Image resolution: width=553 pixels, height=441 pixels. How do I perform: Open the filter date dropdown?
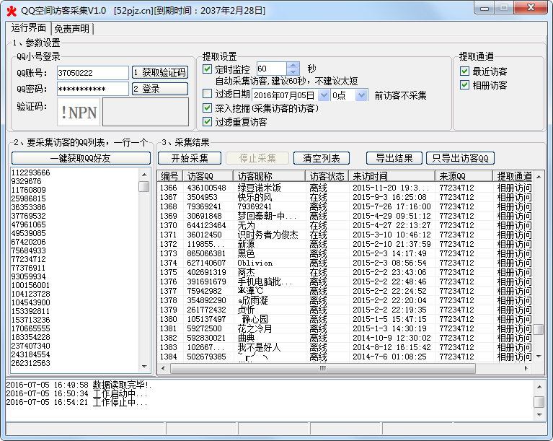tap(324, 95)
